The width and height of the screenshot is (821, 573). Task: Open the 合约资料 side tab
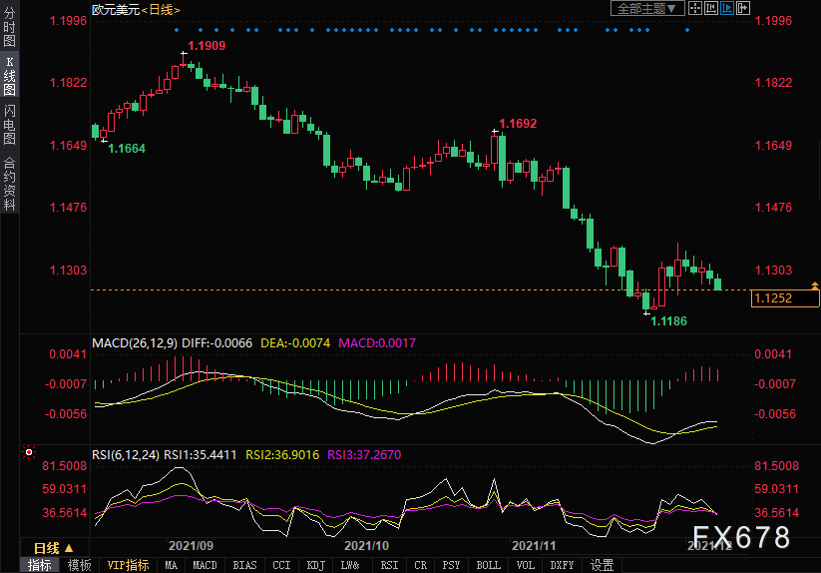pyautogui.click(x=9, y=184)
